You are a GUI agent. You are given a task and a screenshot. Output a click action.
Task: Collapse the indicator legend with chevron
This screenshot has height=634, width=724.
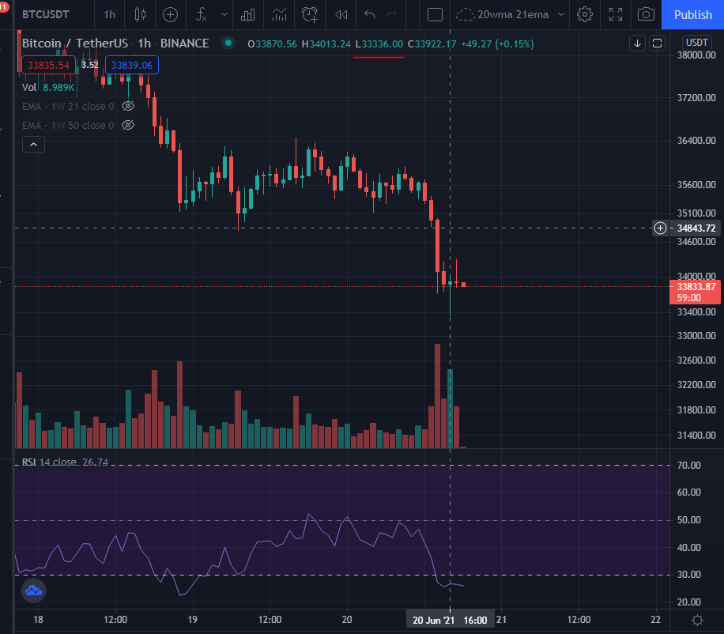(x=33, y=145)
